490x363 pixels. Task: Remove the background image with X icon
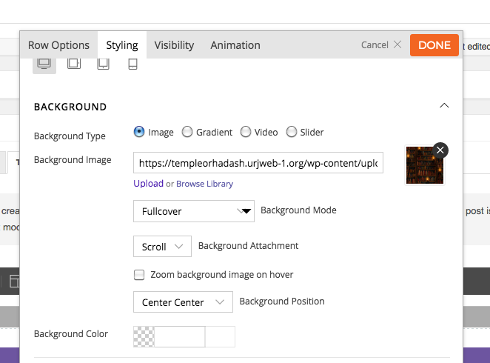pyautogui.click(x=440, y=150)
